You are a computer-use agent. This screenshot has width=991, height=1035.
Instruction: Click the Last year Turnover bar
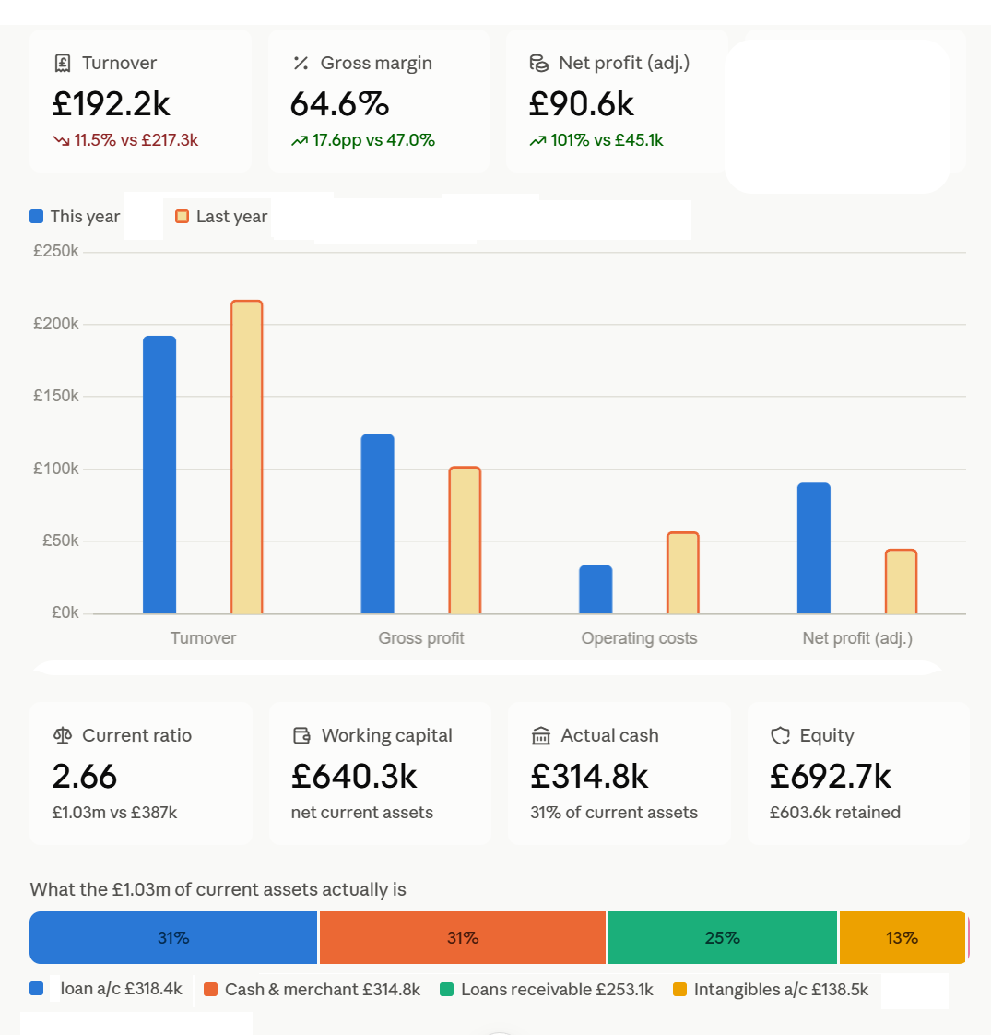[247, 457]
